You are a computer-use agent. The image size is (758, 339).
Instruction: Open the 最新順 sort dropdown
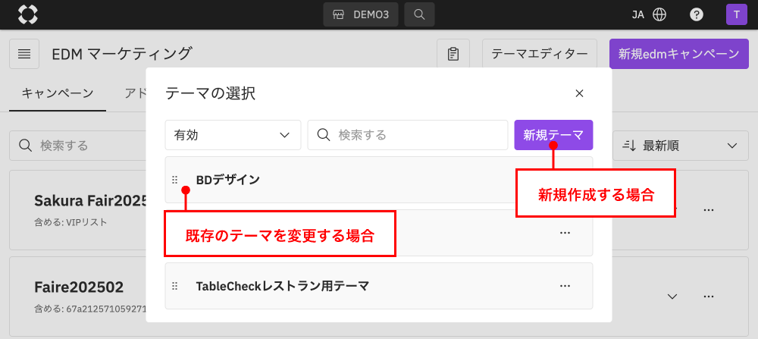(x=680, y=146)
